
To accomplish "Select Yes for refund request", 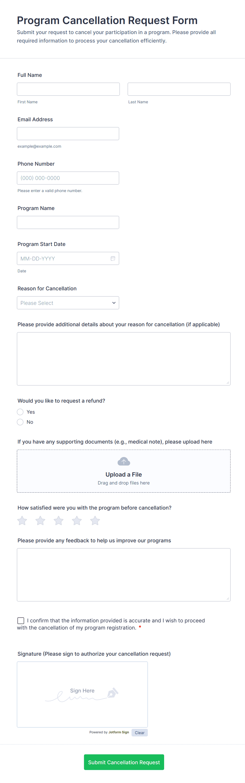I will [x=20, y=412].
